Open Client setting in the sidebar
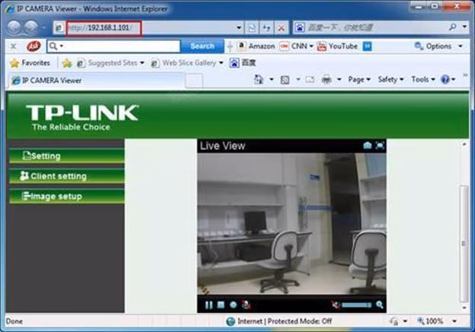Viewport: 475px width, 332px height. (65, 176)
